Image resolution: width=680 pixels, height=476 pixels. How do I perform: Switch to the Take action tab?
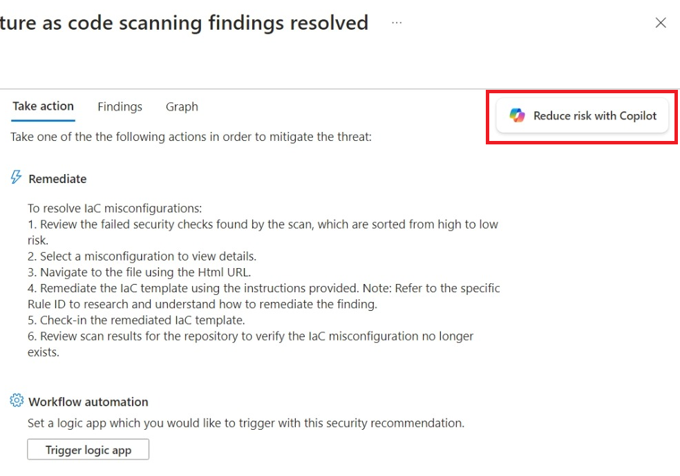[x=43, y=106]
